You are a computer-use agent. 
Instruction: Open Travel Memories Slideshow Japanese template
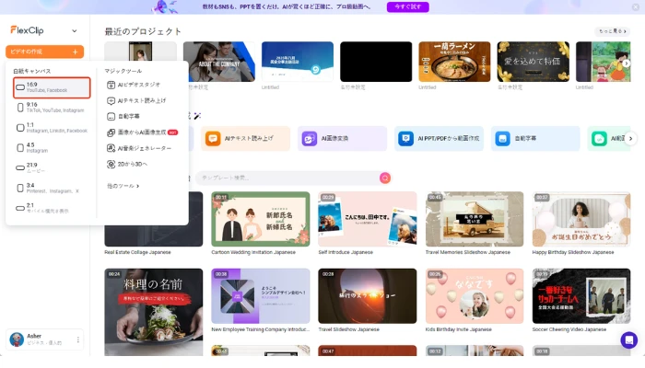click(475, 219)
